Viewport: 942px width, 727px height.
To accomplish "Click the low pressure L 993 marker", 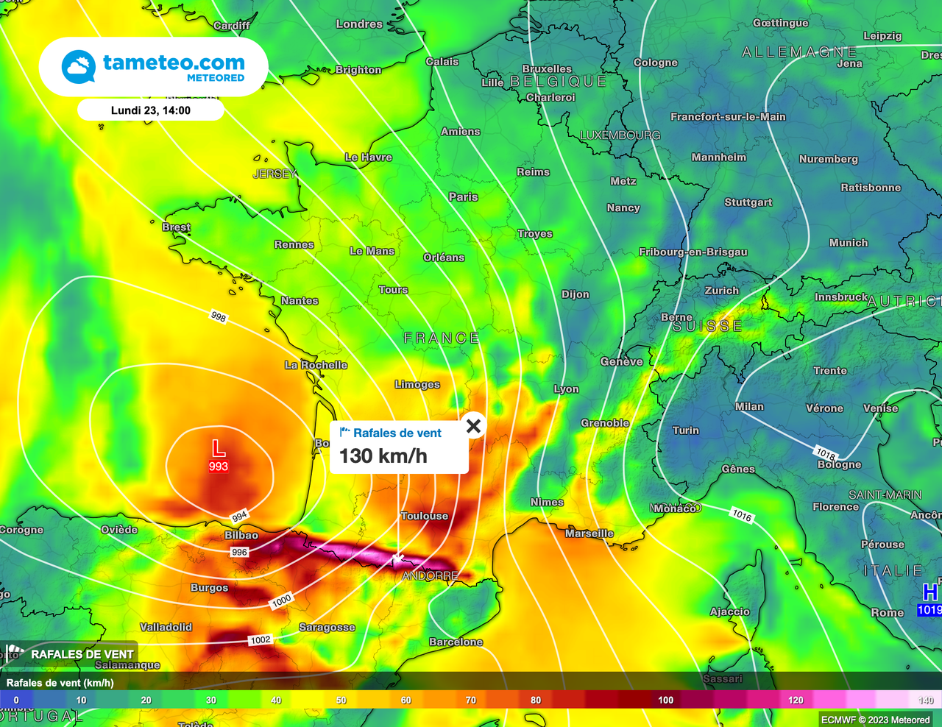I will coord(219,455).
